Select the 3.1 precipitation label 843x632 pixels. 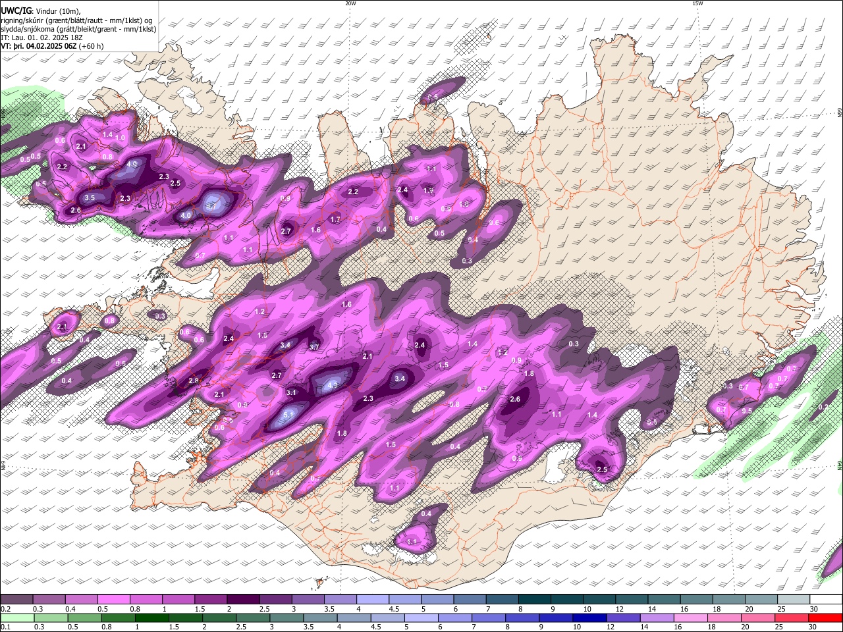tap(291, 392)
